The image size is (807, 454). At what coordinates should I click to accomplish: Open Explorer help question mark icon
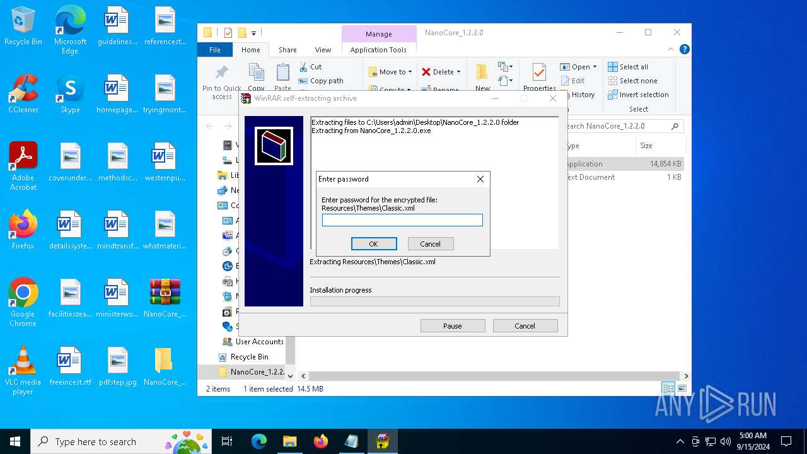coord(685,49)
